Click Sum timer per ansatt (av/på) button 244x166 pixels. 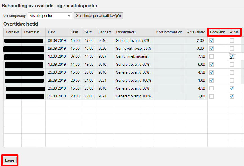click(98, 15)
